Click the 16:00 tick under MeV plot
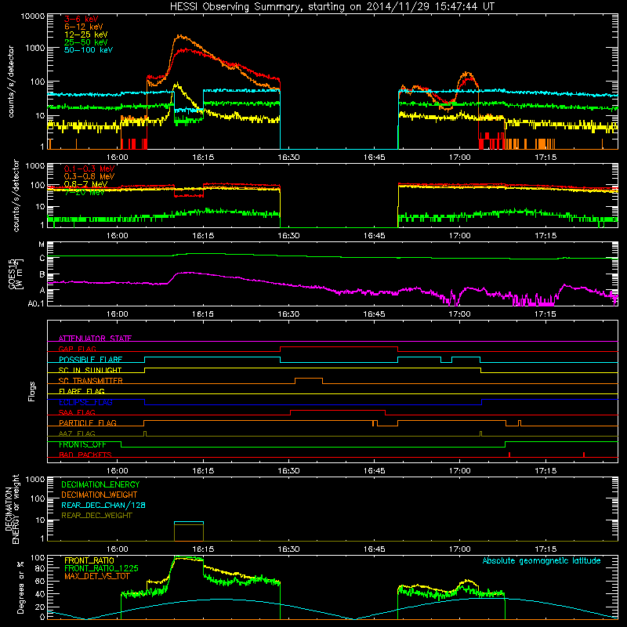 117,236
